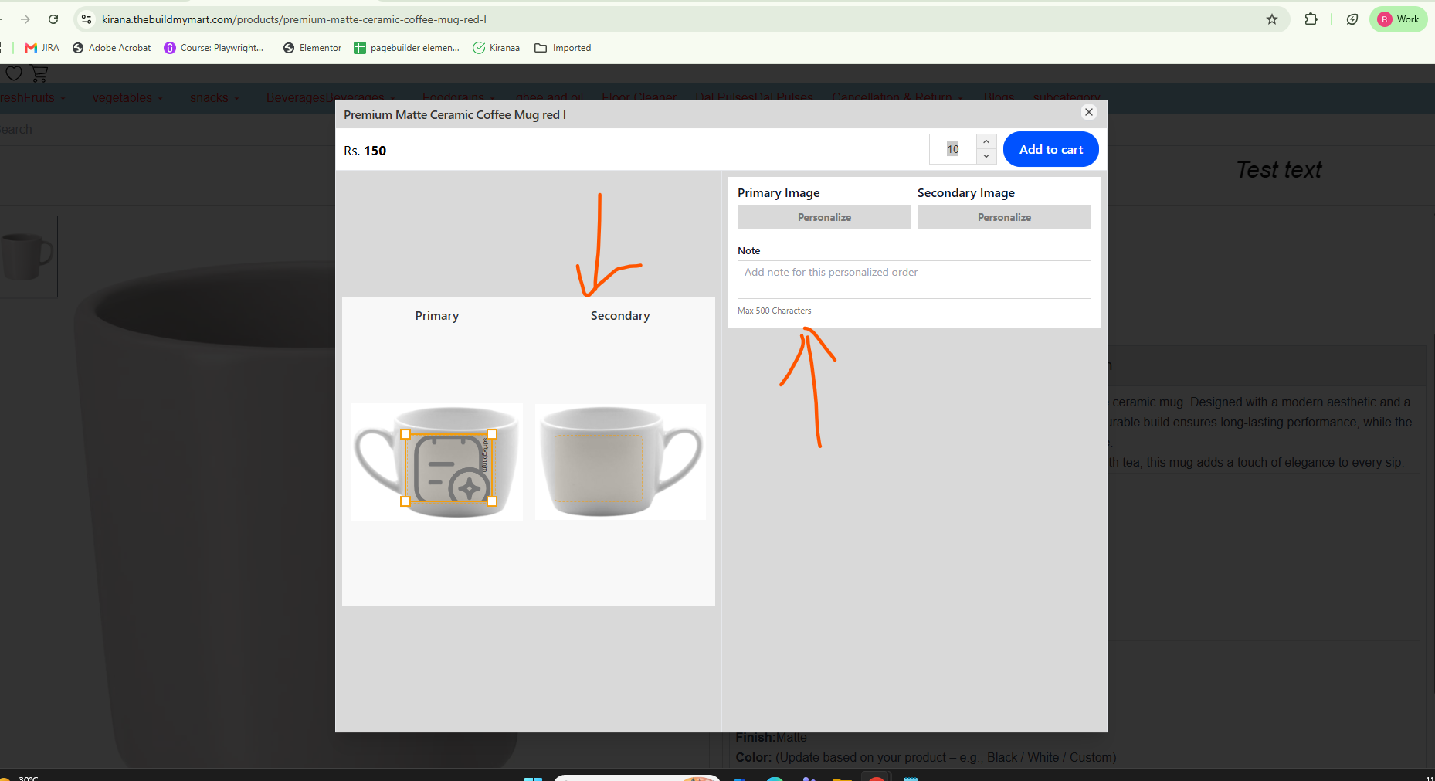Bookmark this page with star icon
The height and width of the screenshot is (781, 1435).
pyautogui.click(x=1272, y=19)
